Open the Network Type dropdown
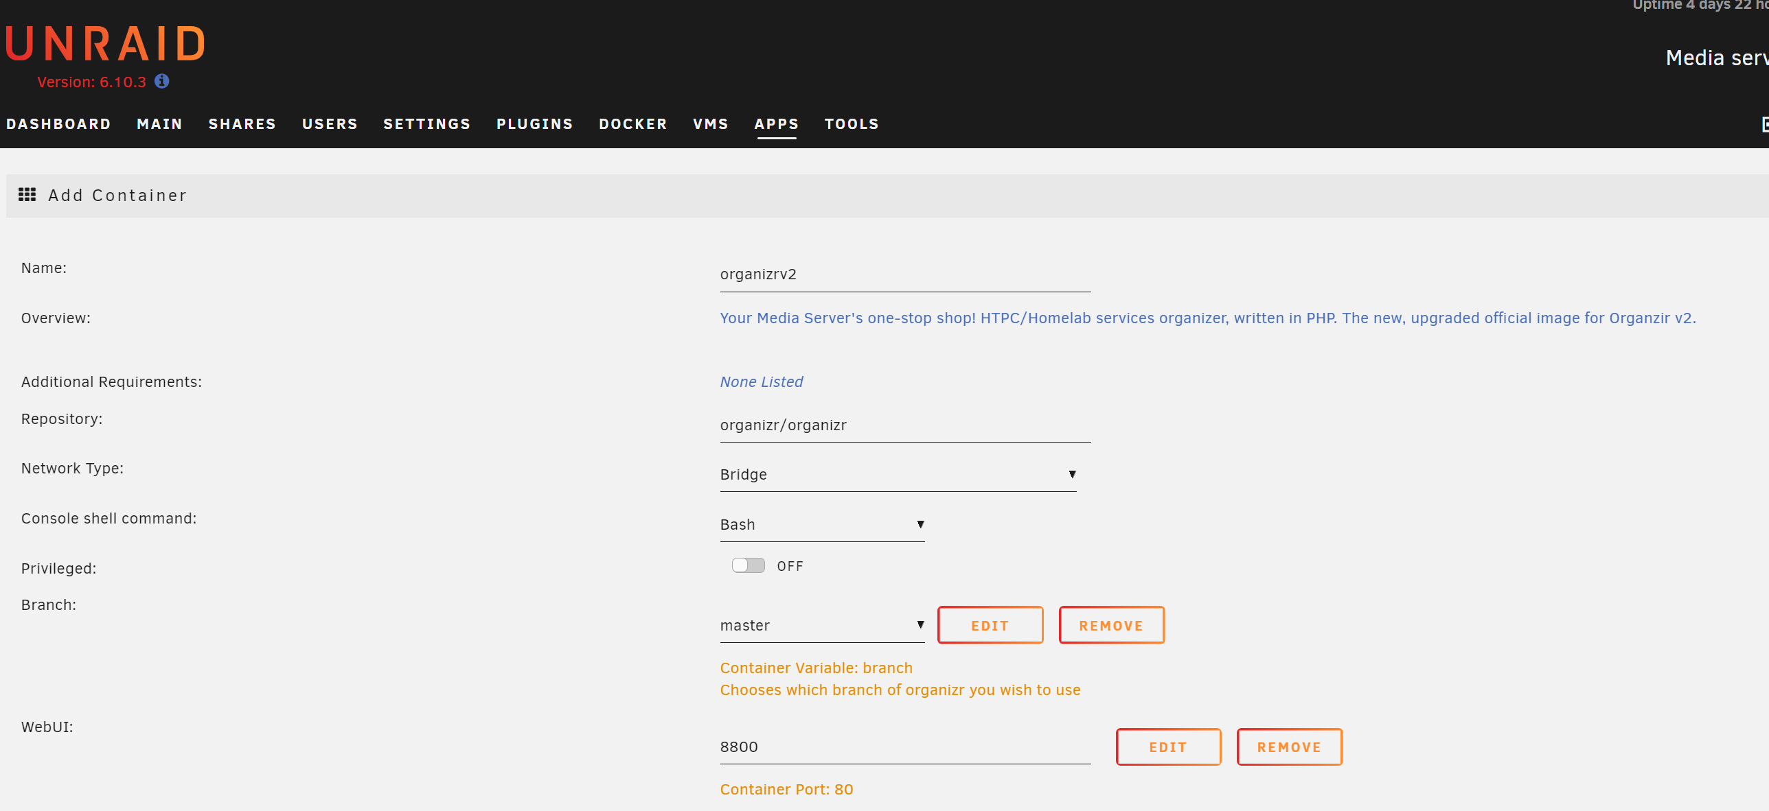The image size is (1769, 811). [x=898, y=475]
